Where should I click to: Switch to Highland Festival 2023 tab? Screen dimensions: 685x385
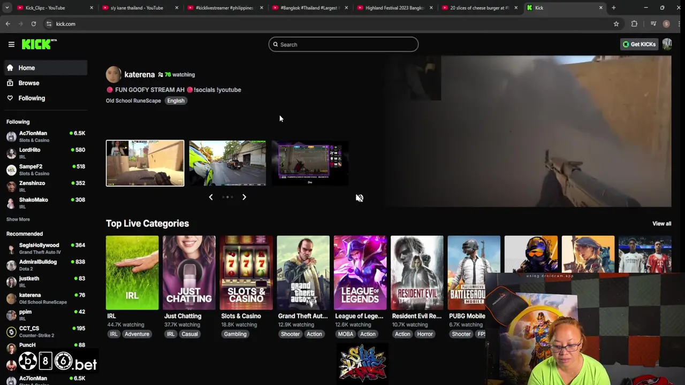(x=395, y=7)
